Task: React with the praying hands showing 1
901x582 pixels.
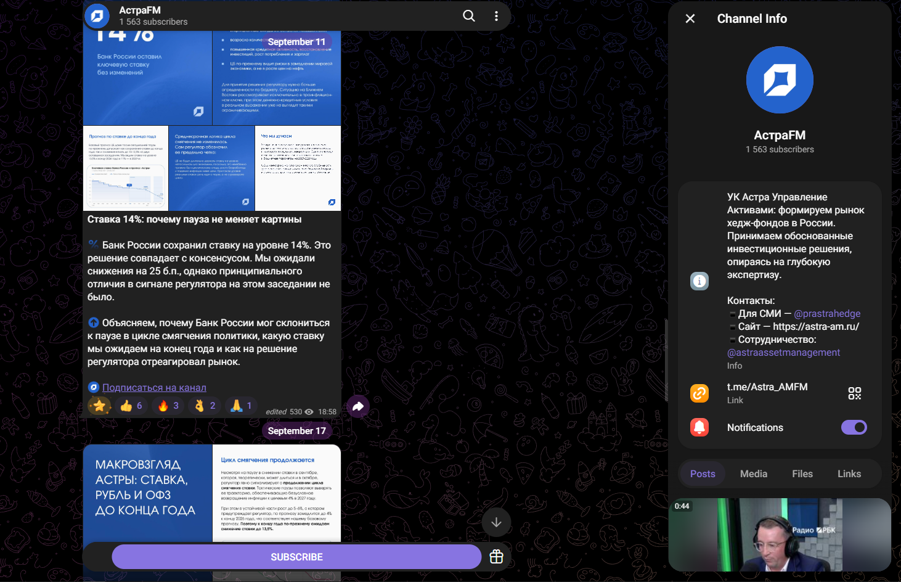Action: [x=242, y=406]
